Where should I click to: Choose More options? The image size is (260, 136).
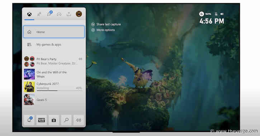pyautogui.click(x=103, y=30)
